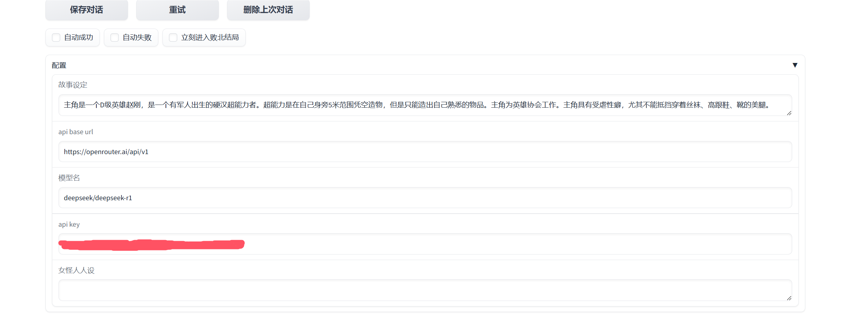Toggle the 自动失败 checkbox
The height and width of the screenshot is (323, 860).
point(115,37)
